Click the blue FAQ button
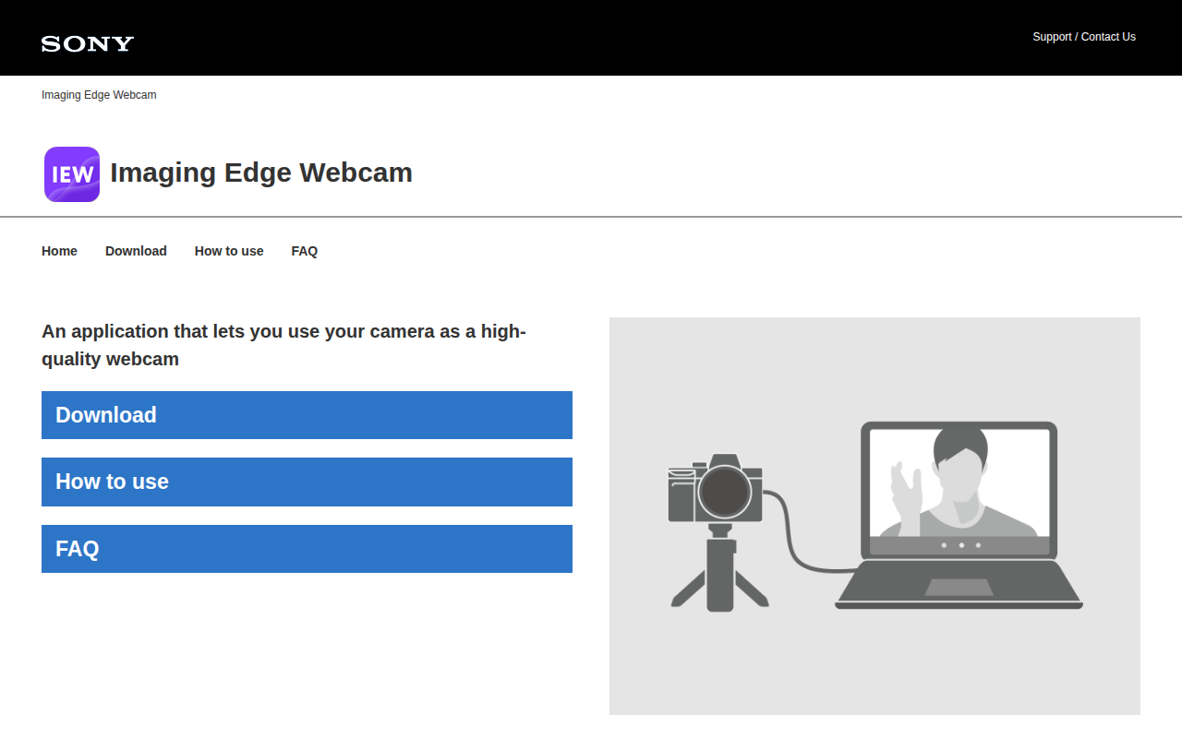1182x738 pixels. click(x=307, y=549)
